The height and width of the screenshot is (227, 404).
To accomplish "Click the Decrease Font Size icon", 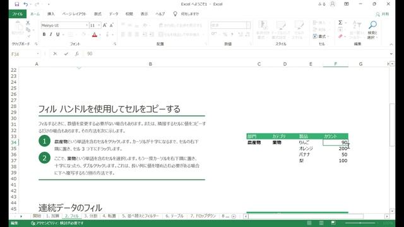I will pos(111,25).
